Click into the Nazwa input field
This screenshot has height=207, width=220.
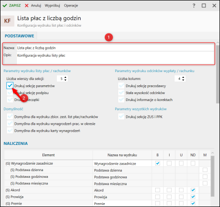click(x=115, y=48)
